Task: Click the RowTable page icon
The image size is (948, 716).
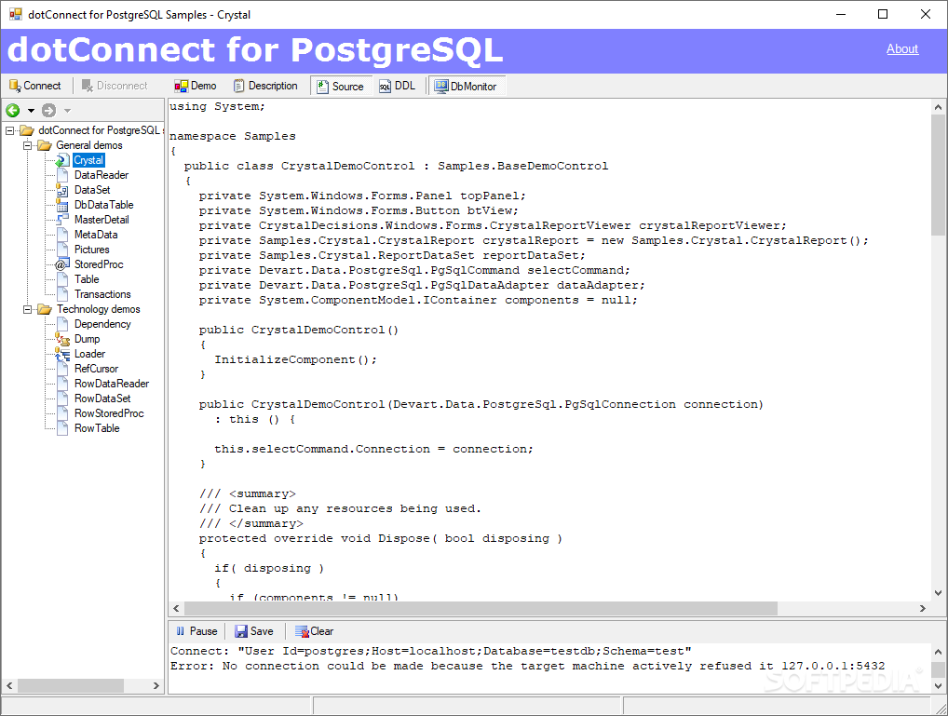Action: click(62, 428)
